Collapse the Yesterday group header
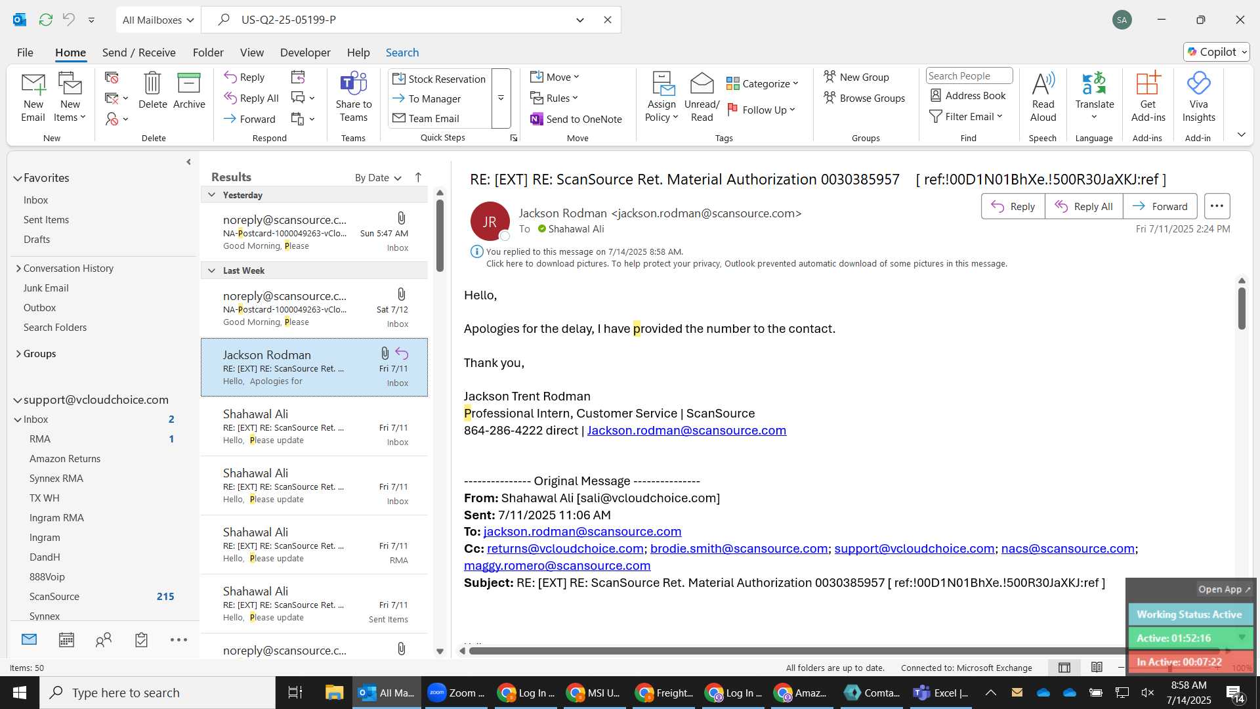 pos(211,195)
